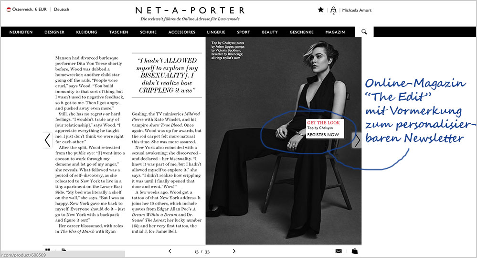Open the grid thumbnails view icon
Screen dimensions: 477x258
tap(48, 250)
